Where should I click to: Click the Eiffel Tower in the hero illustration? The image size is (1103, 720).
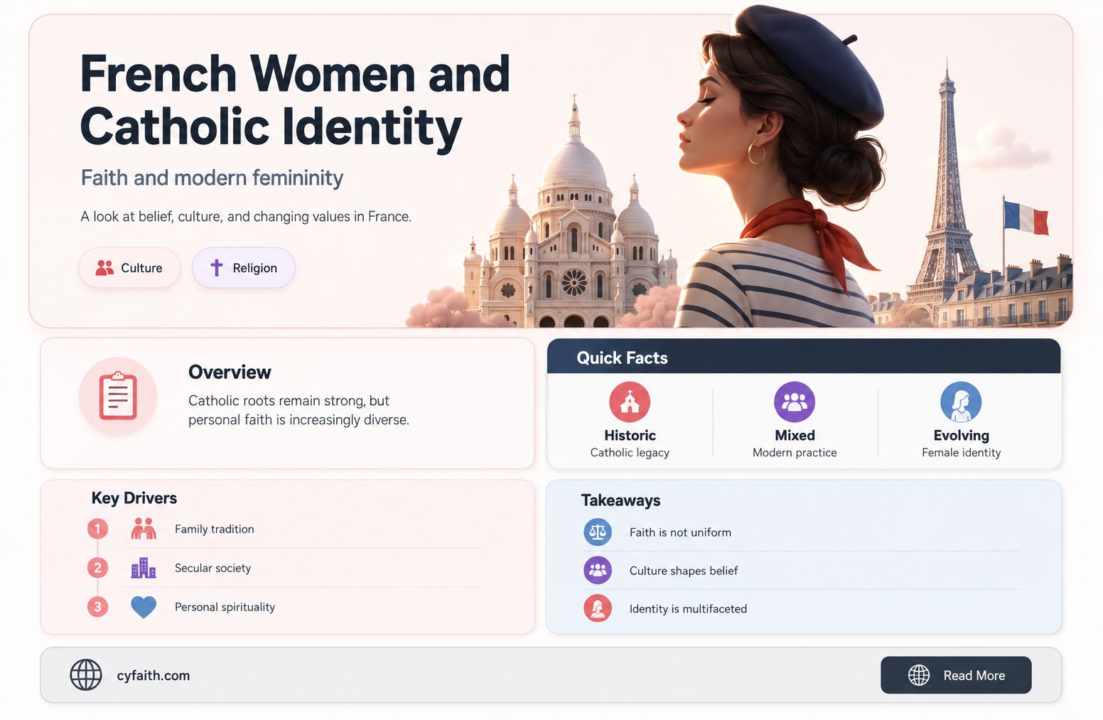click(947, 192)
